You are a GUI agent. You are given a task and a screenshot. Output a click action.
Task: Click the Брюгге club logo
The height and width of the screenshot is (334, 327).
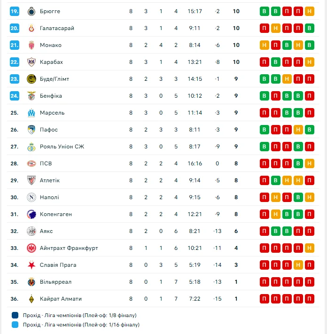pos(31,11)
